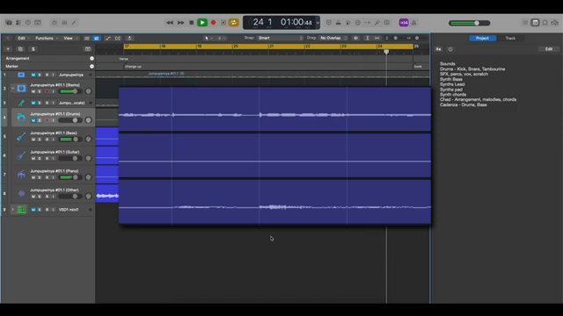Click the Capture Recording button
563x316 pixels.
tap(223, 23)
